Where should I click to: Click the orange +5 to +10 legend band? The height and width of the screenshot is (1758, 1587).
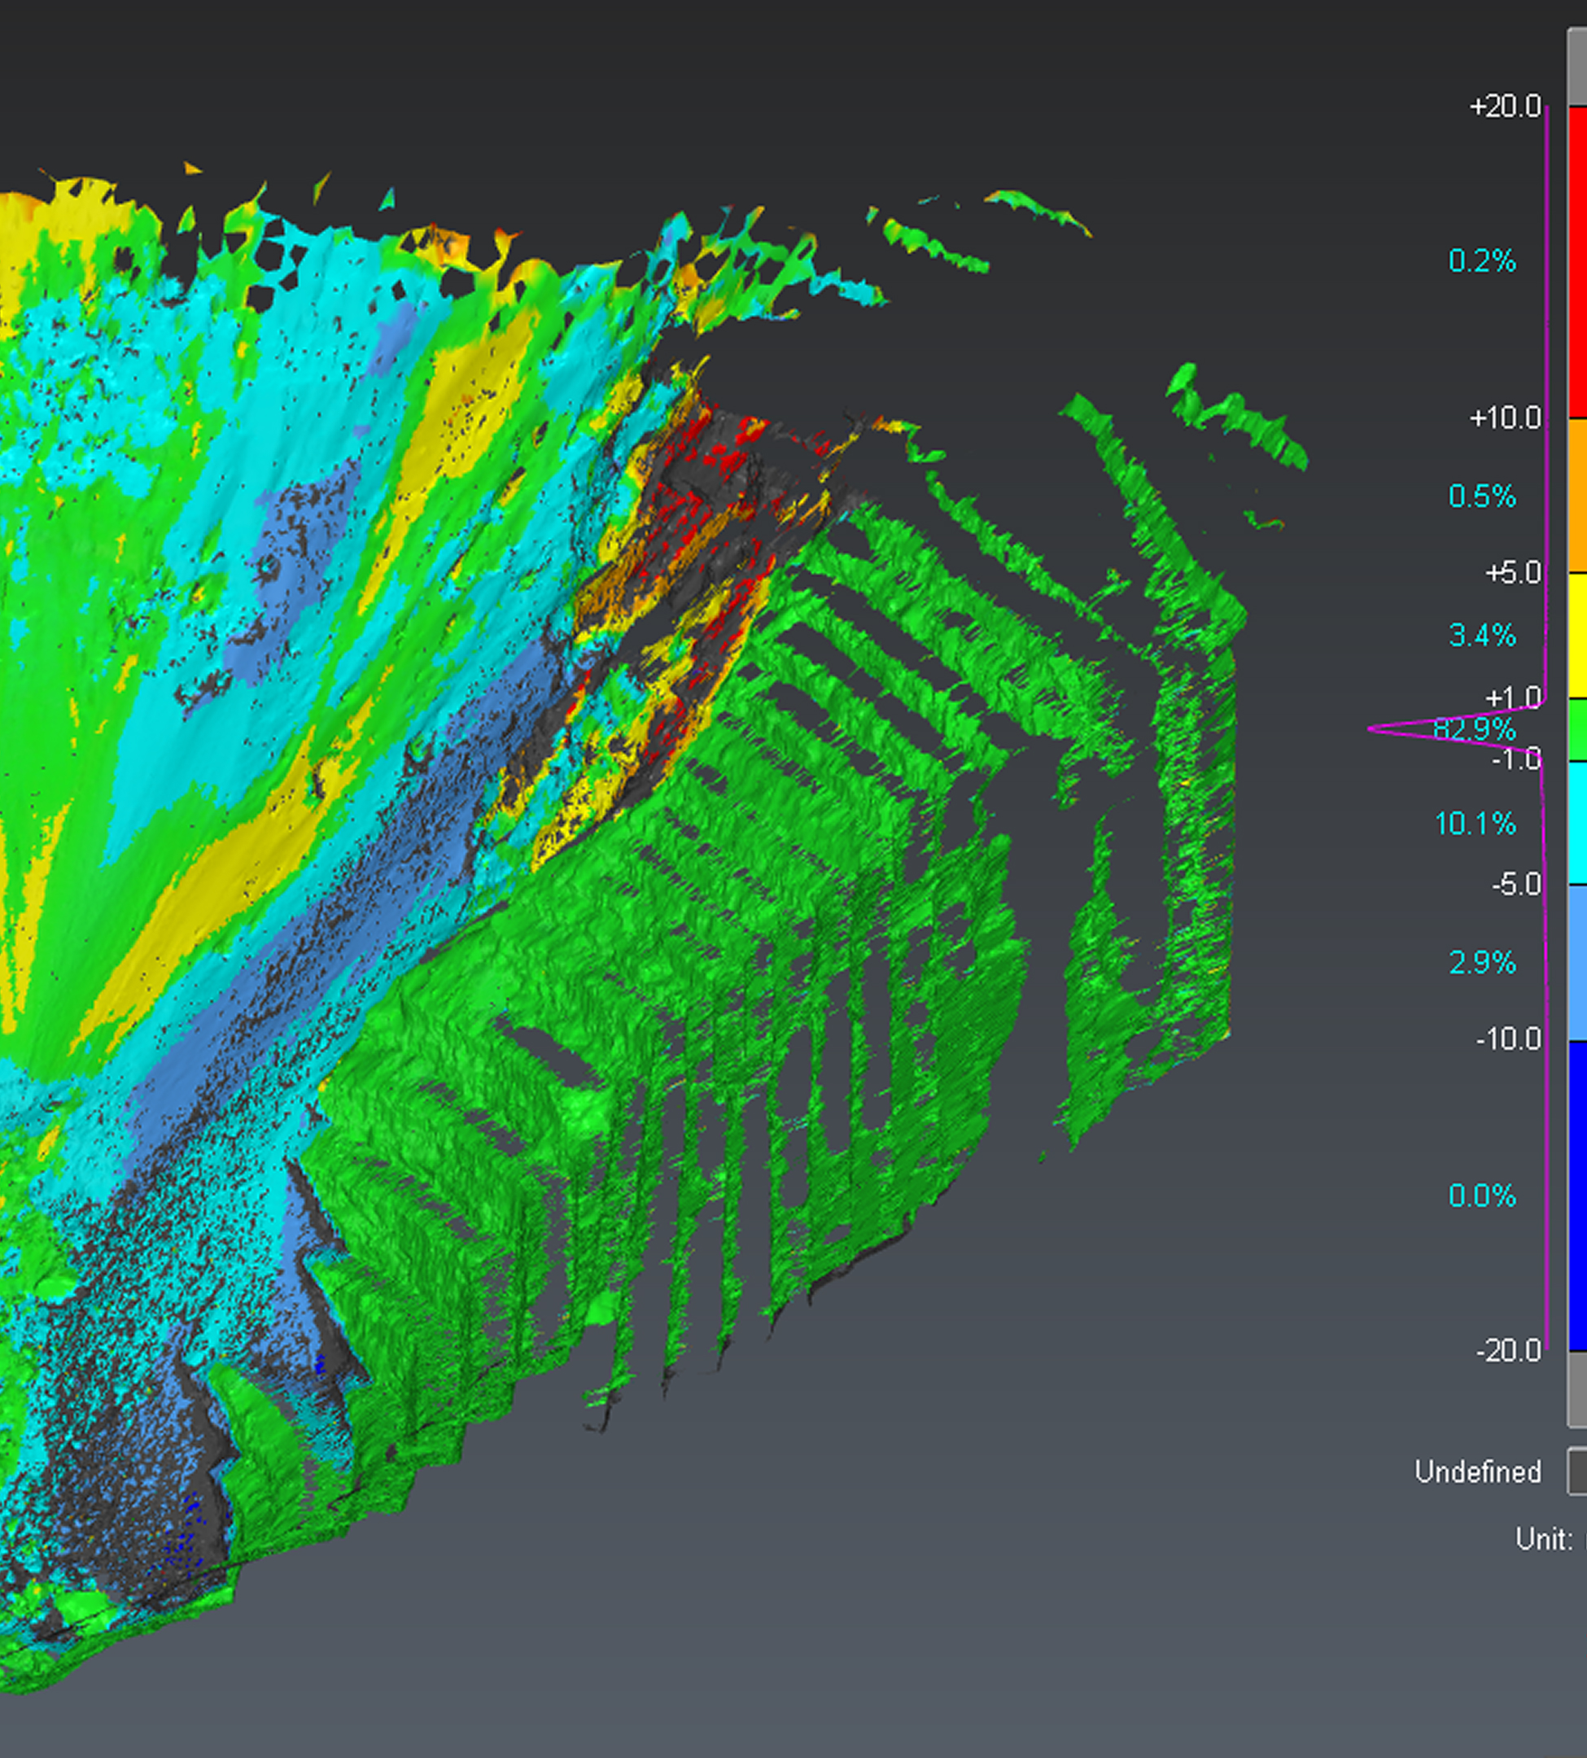click(1577, 496)
